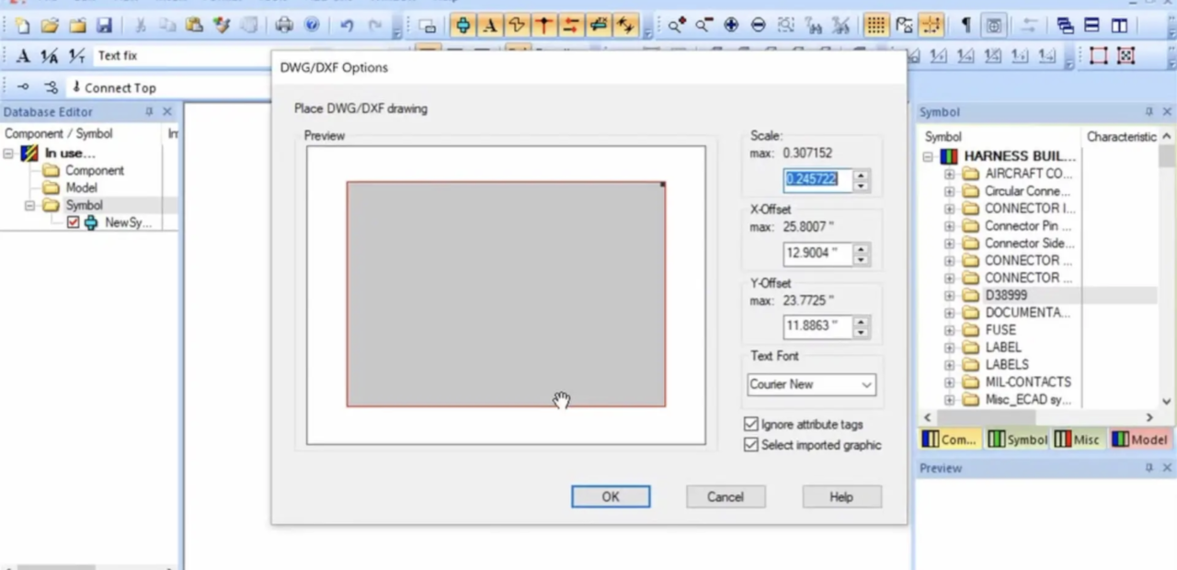The height and width of the screenshot is (570, 1177).
Task: Select the Zoom Out tool
Action: pyautogui.click(x=703, y=25)
